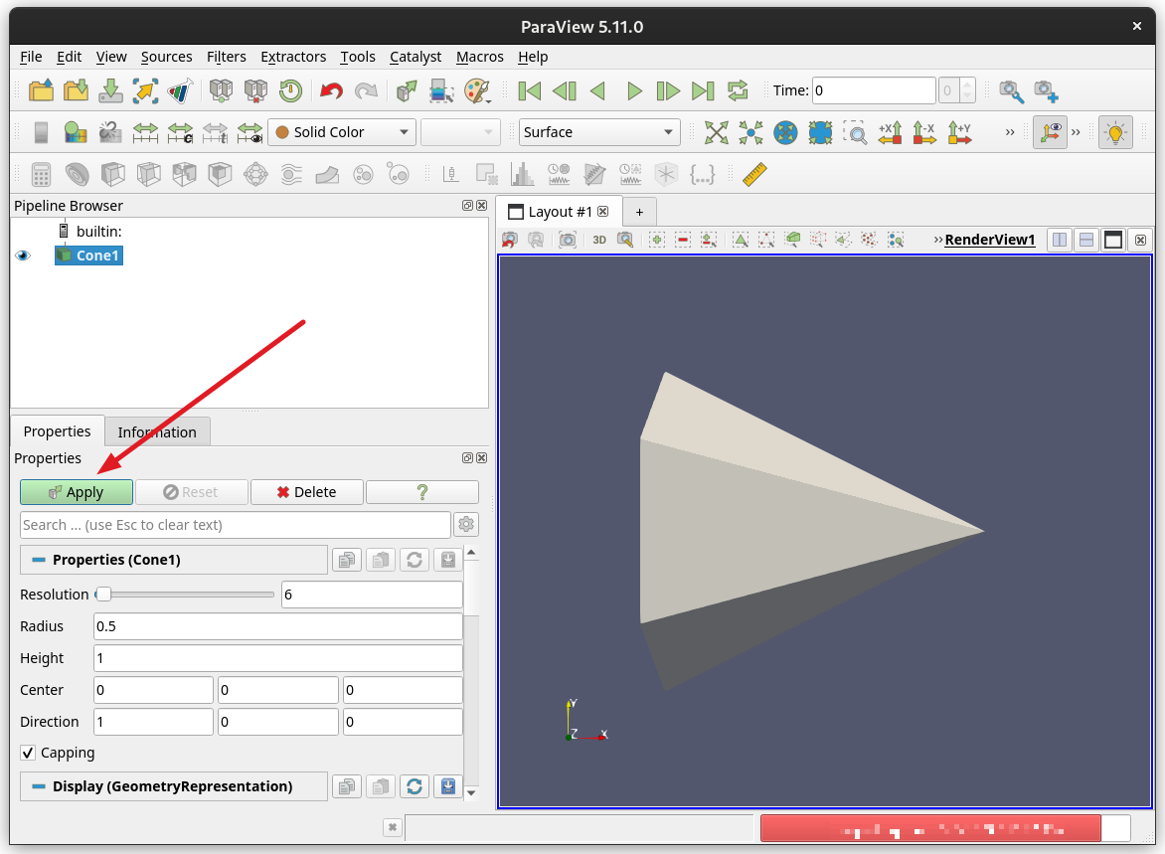Click the Play animation button

point(634,90)
